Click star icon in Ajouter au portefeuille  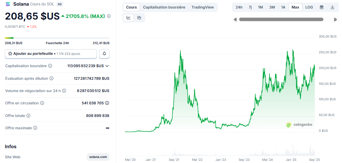pyautogui.click(x=10, y=54)
